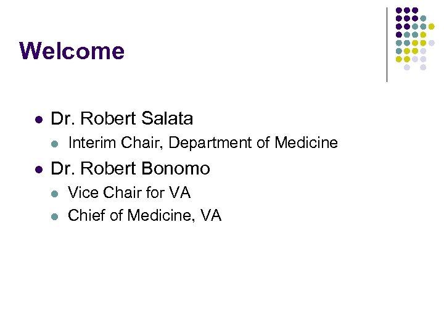
Task: Select the "Dr. Robert Bonomo" heading text
Action: tap(130, 168)
